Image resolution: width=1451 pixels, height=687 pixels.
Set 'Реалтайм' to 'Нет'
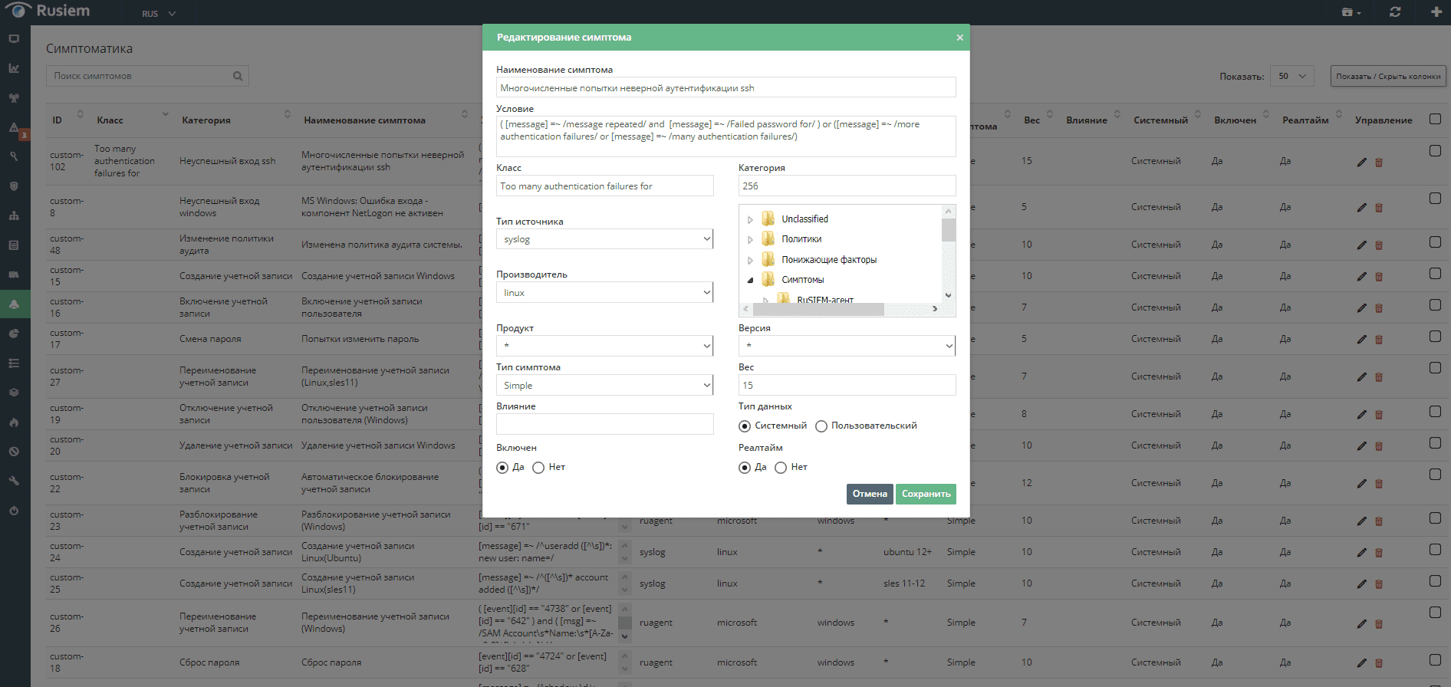click(x=781, y=468)
